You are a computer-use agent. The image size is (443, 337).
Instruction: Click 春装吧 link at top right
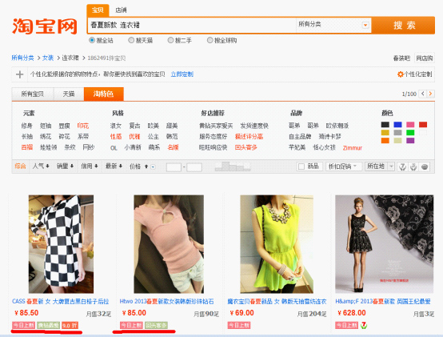pyautogui.click(x=401, y=58)
